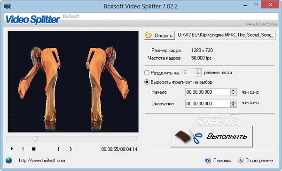Click the globe icon next to website link
Image resolution: width=282 pixels, height=171 pixels.
click(9, 160)
